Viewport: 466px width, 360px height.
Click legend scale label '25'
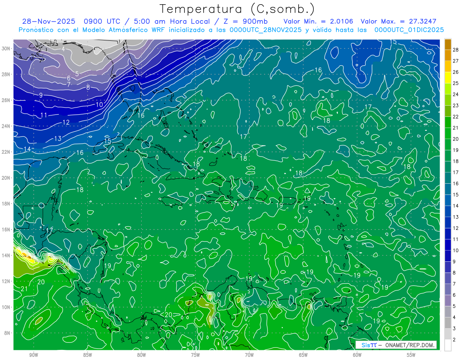click(x=456, y=83)
